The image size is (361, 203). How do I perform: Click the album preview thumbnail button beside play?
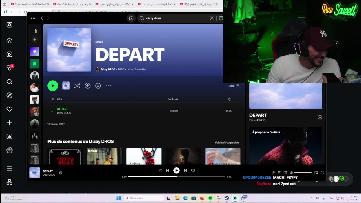click(66, 86)
